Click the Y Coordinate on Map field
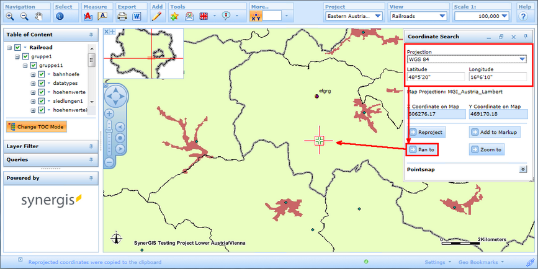 click(x=498, y=114)
